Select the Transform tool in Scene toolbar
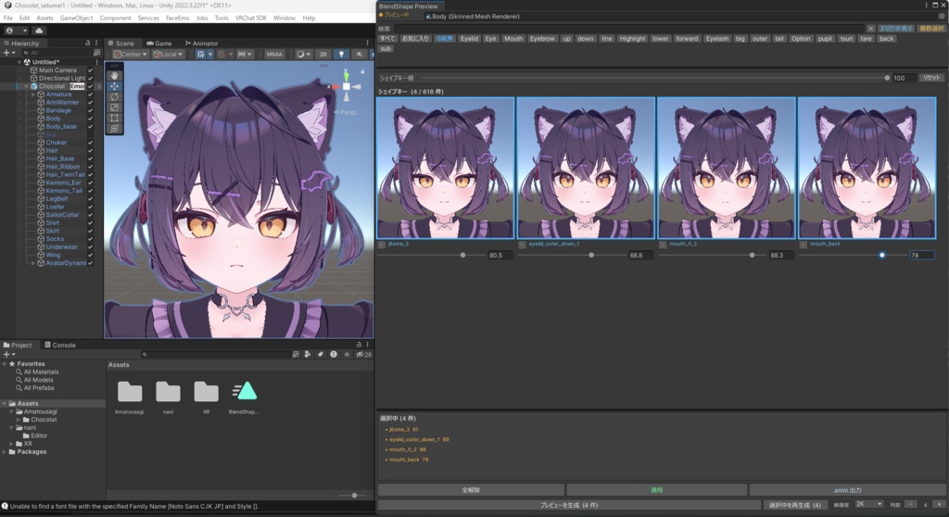Viewport: 949px width, 517px height. 114,129
